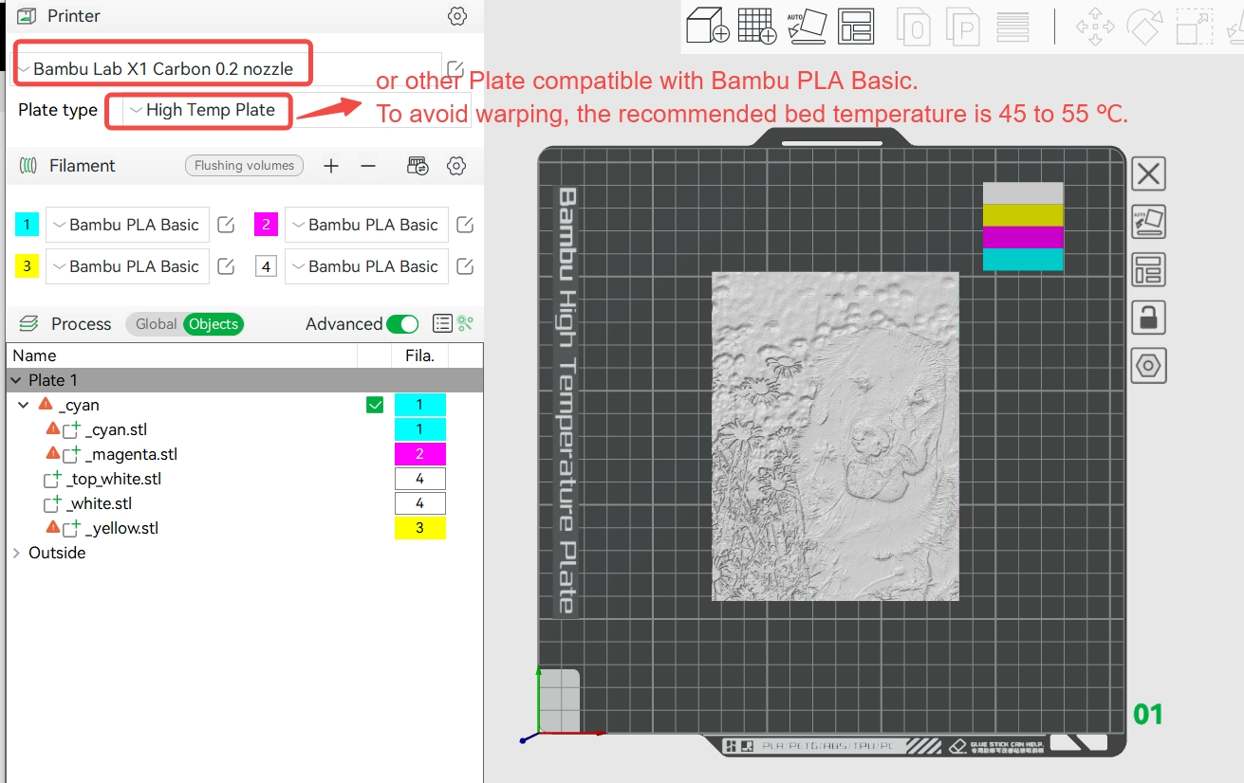The image size is (1244, 783).
Task: Click the Add plate toolbar icon
Action: [757, 26]
